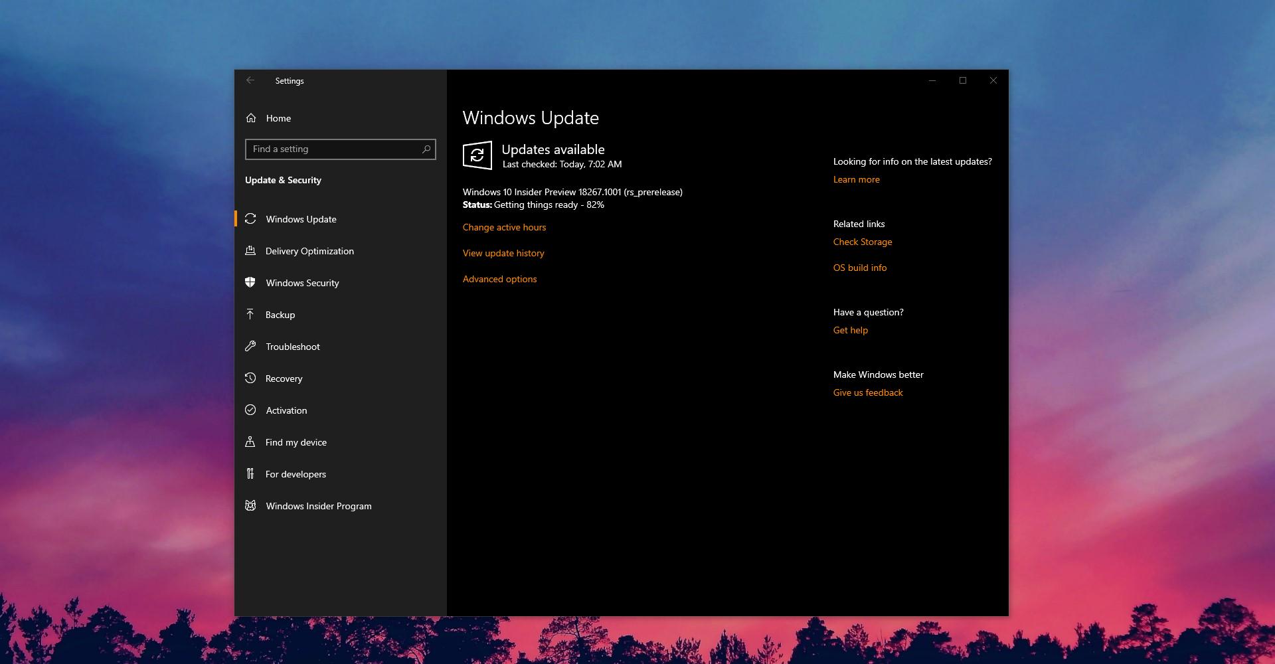Click the Insider Preview 18267.1001 build text
The height and width of the screenshot is (664, 1275).
(x=572, y=192)
